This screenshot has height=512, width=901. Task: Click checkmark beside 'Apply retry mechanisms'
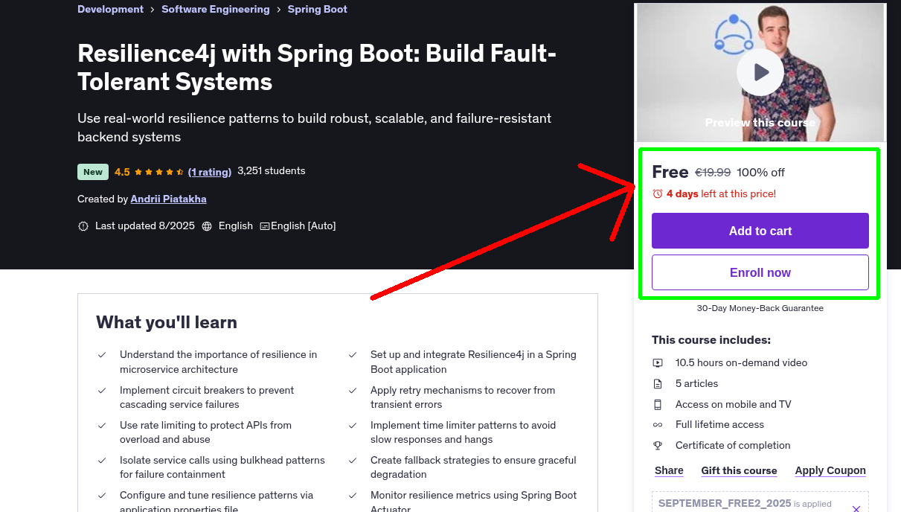coord(353,391)
